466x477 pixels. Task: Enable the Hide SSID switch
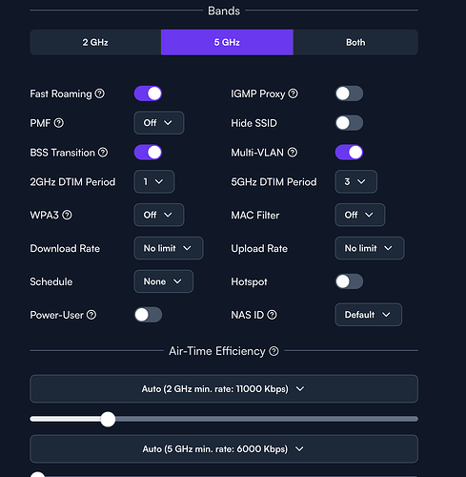(x=349, y=123)
